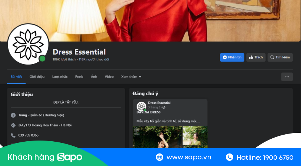Open the Tìm kiếm search button
Image resolution: width=301 pixels, height=166 pixels.
pos(280,58)
